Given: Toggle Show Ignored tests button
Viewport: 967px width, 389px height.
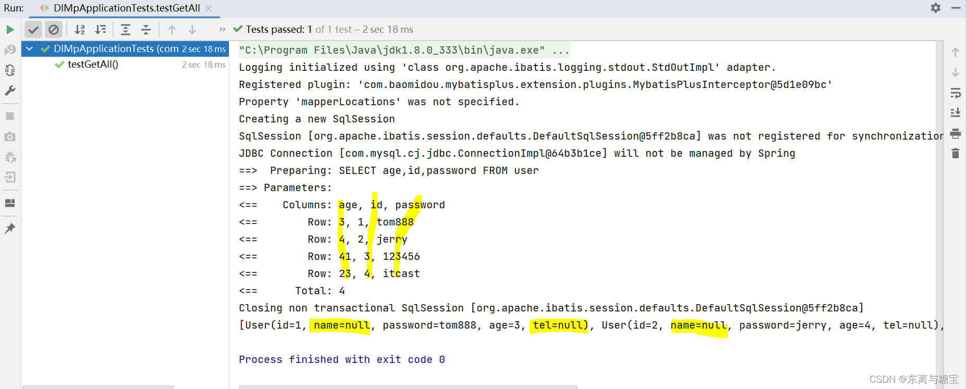Looking at the screenshot, I should pos(54,30).
